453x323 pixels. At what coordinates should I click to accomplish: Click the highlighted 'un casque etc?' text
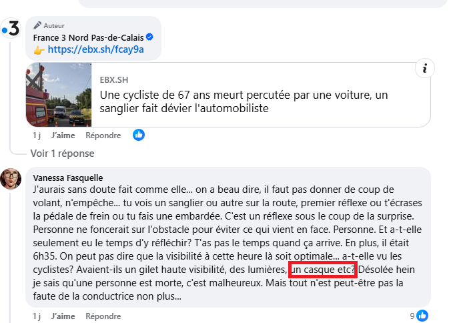322,271
